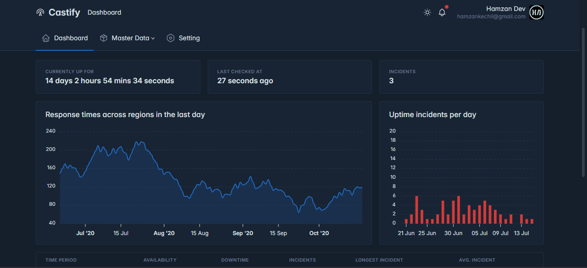Click the Currently Up For stat card
This screenshot has width=587, height=268.
click(x=118, y=77)
